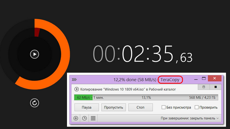Tick the Проверить checkbox
230x129 pixels.
click(197, 107)
